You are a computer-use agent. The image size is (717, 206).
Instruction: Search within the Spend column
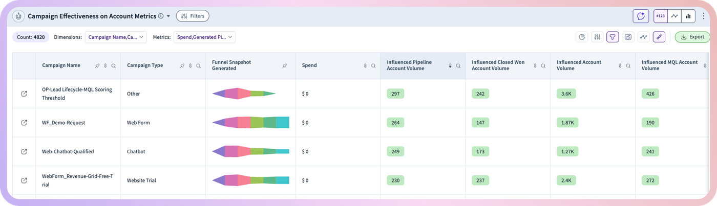[373, 66]
